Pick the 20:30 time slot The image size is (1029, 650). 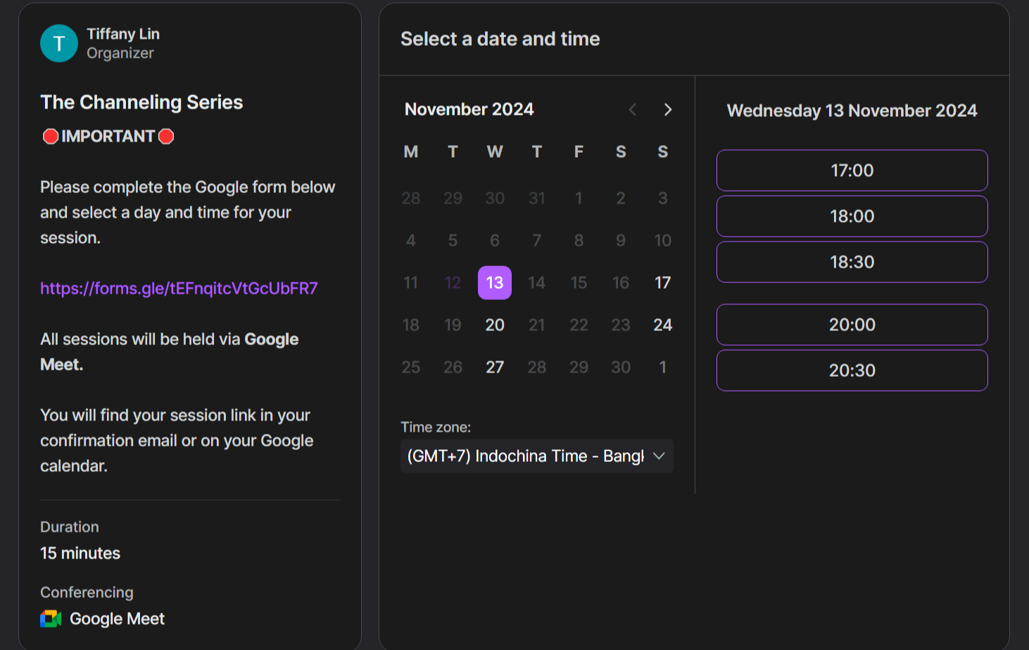click(852, 370)
